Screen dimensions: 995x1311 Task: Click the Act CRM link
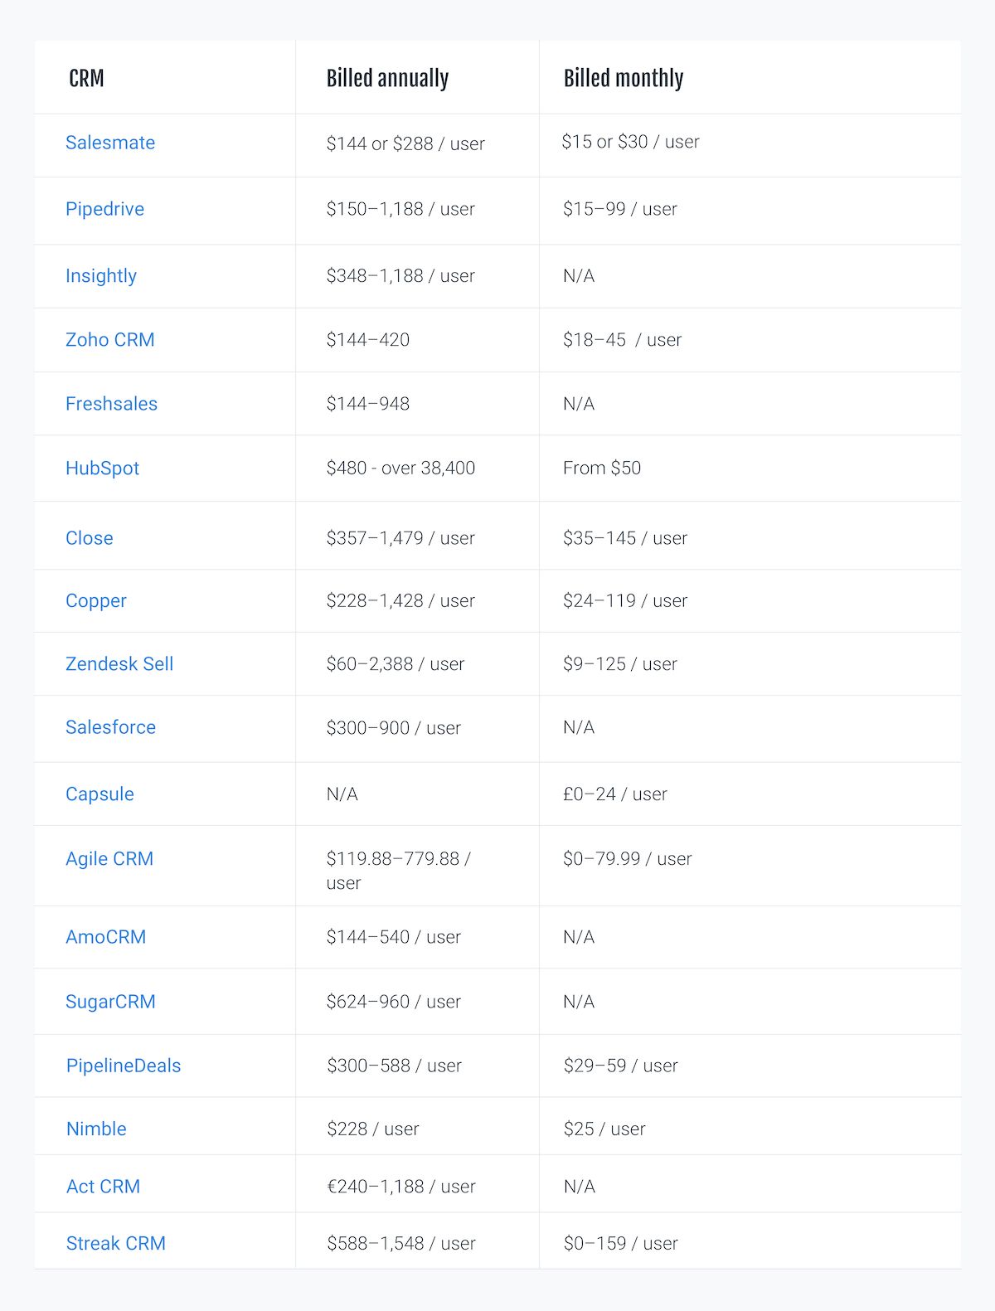103,1187
